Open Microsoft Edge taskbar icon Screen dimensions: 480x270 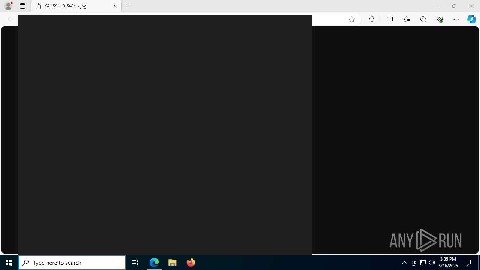click(154, 262)
